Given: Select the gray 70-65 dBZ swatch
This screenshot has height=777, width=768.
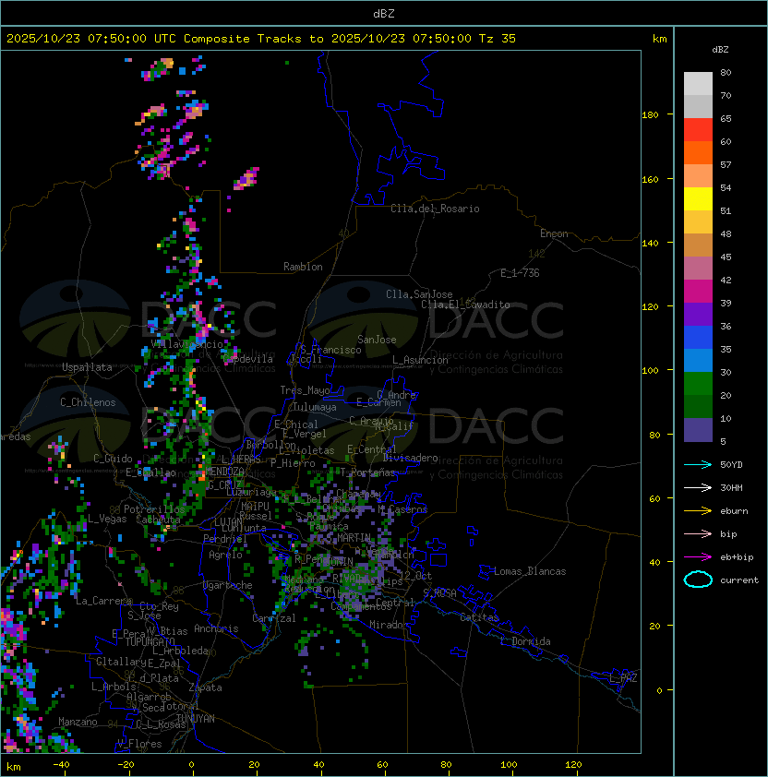Looking at the screenshot, I should tap(698, 106).
